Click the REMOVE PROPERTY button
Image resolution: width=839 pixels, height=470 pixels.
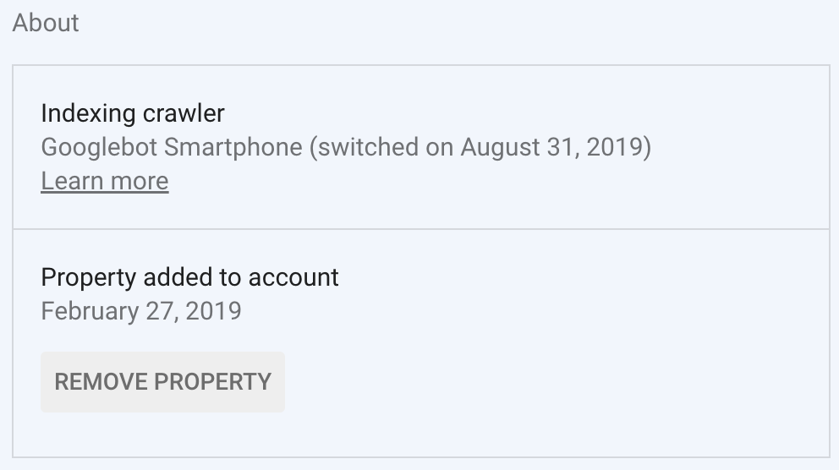(162, 381)
